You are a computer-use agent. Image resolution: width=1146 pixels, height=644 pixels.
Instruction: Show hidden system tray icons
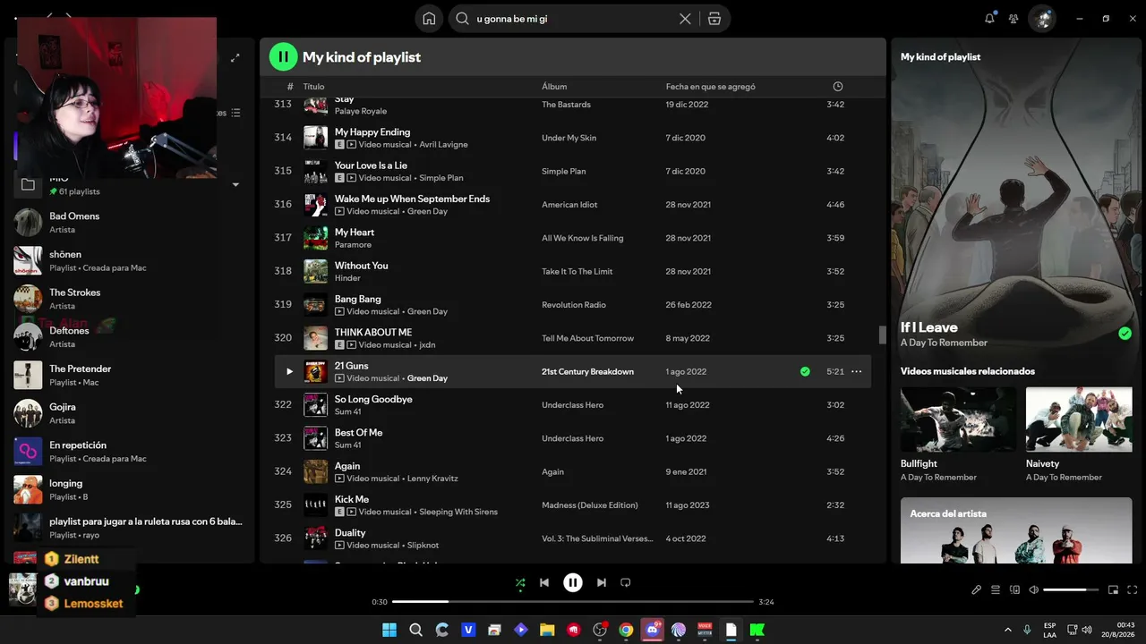point(1007,630)
